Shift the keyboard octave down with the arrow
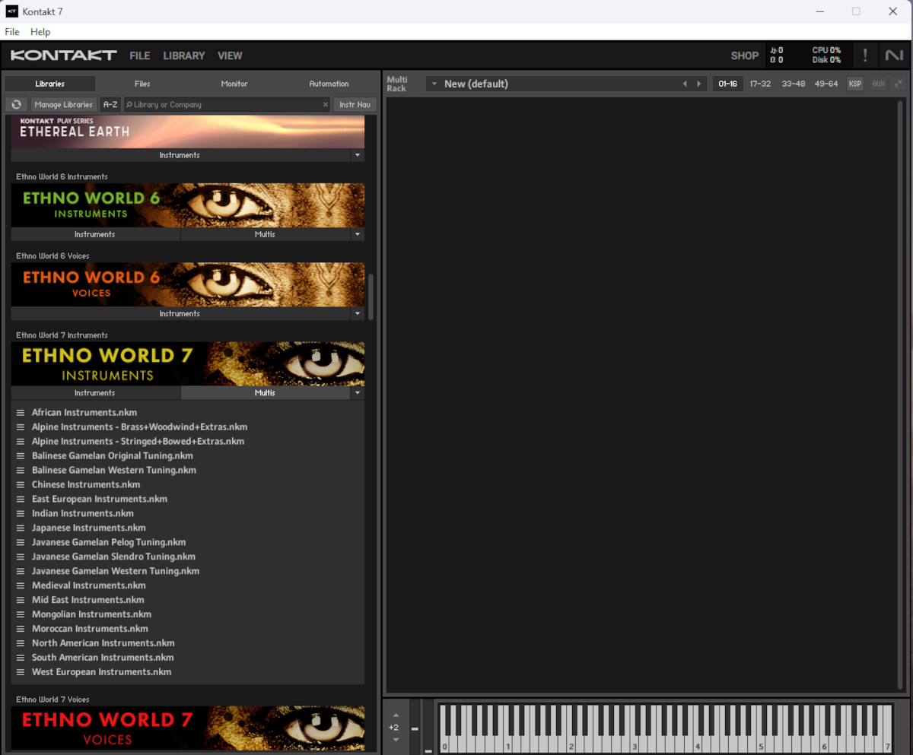Viewport: 913px width, 755px height. click(x=396, y=740)
